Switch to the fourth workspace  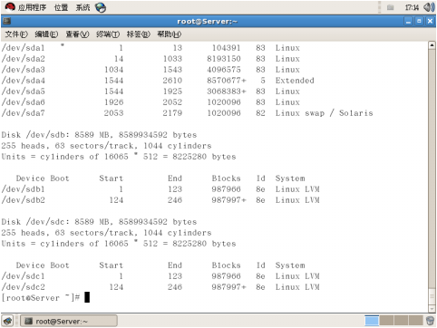coord(415,321)
